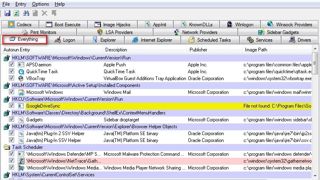Select 'File not found: C:\Program Files\Go' cell
The height and width of the screenshot is (180, 320).
click(277, 106)
